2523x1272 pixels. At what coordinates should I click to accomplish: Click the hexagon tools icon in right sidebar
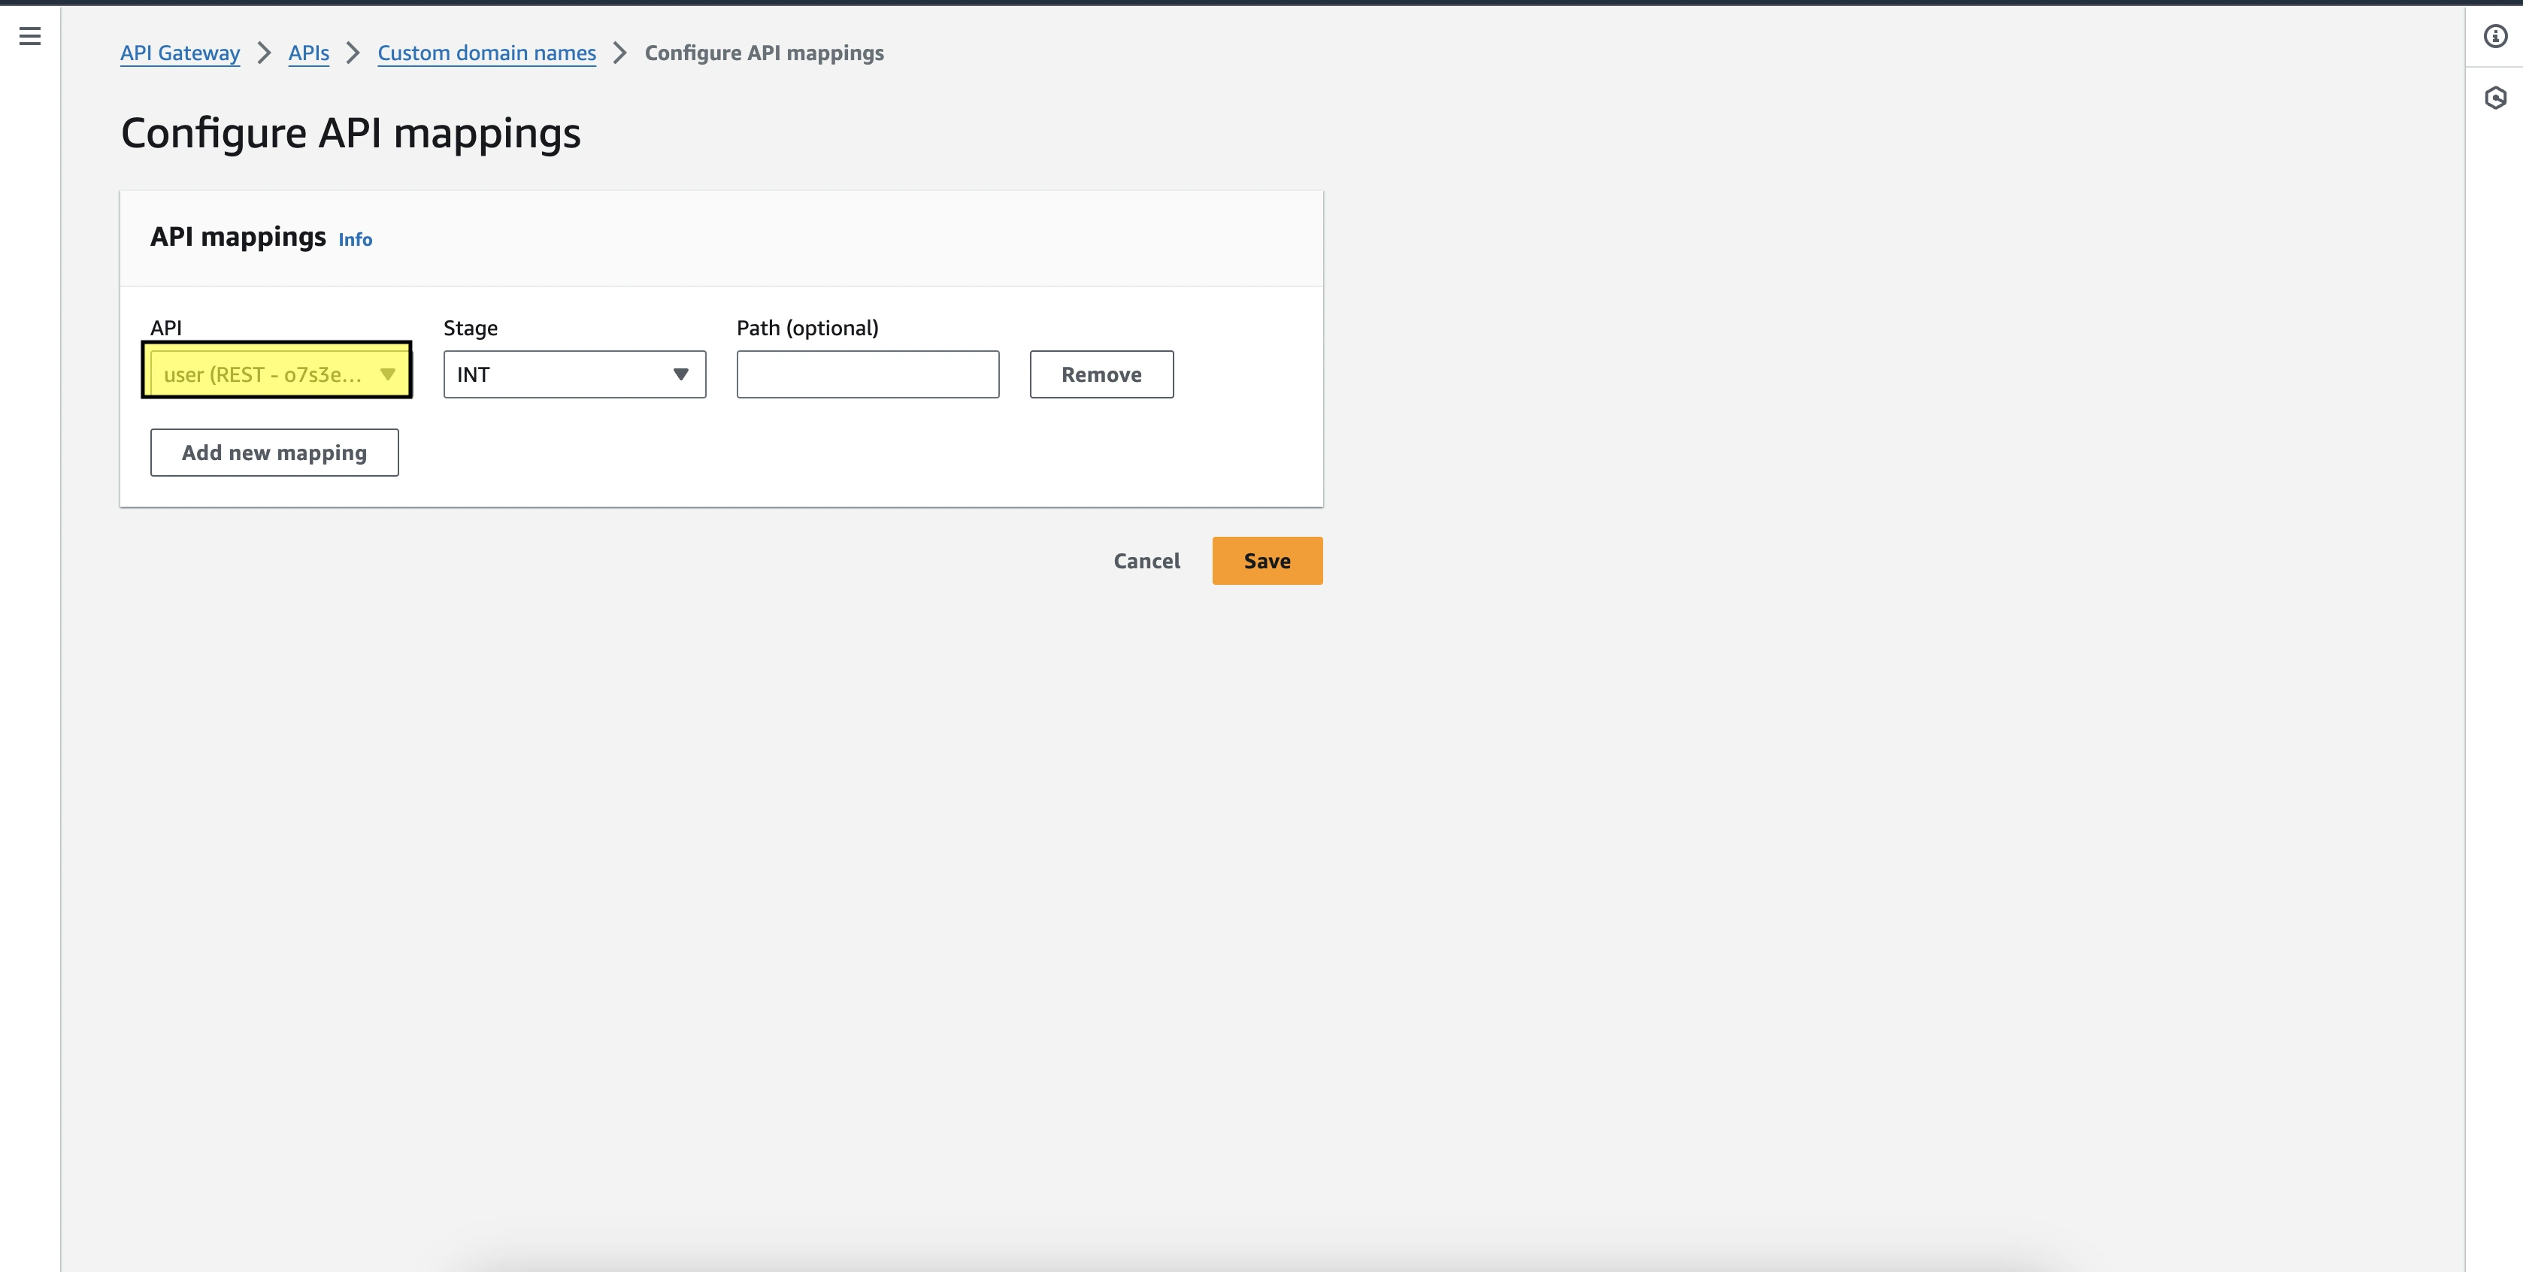click(2494, 98)
